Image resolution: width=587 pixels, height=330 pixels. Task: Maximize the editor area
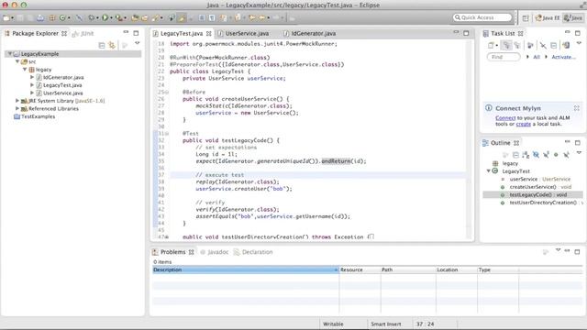click(466, 33)
